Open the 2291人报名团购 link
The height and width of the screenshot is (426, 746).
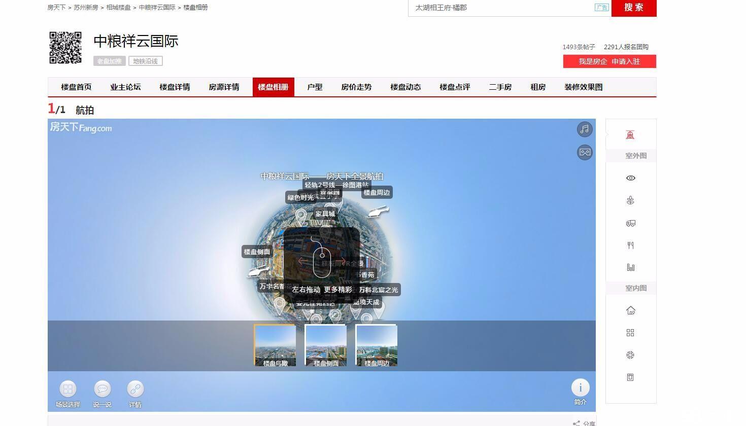click(x=626, y=47)
